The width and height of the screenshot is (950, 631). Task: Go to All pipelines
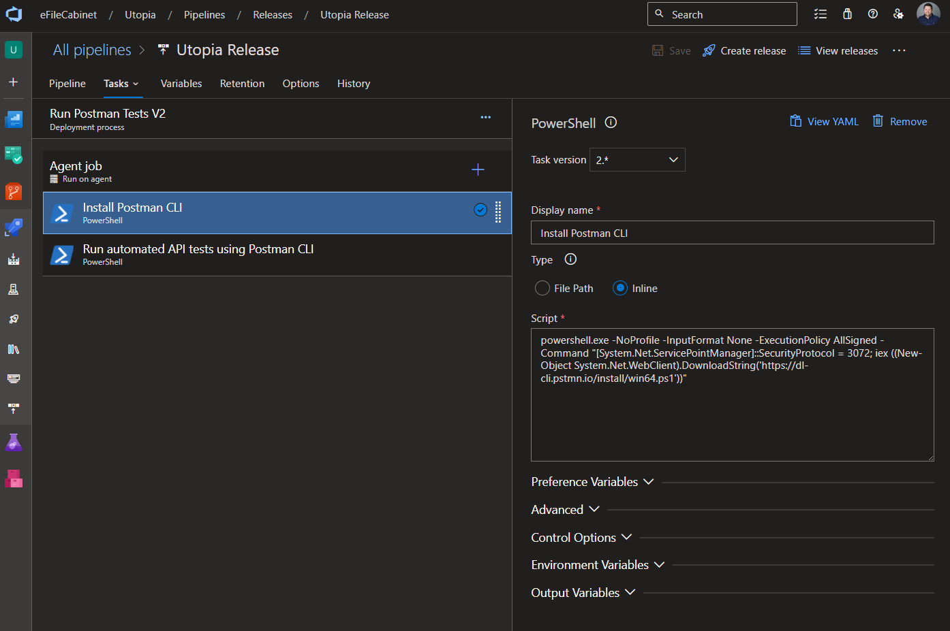pos(92,50)
